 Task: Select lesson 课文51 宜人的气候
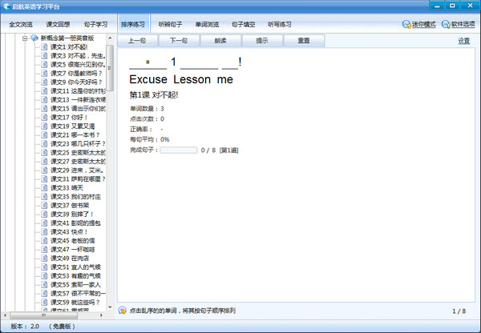[x=75, y=267]
